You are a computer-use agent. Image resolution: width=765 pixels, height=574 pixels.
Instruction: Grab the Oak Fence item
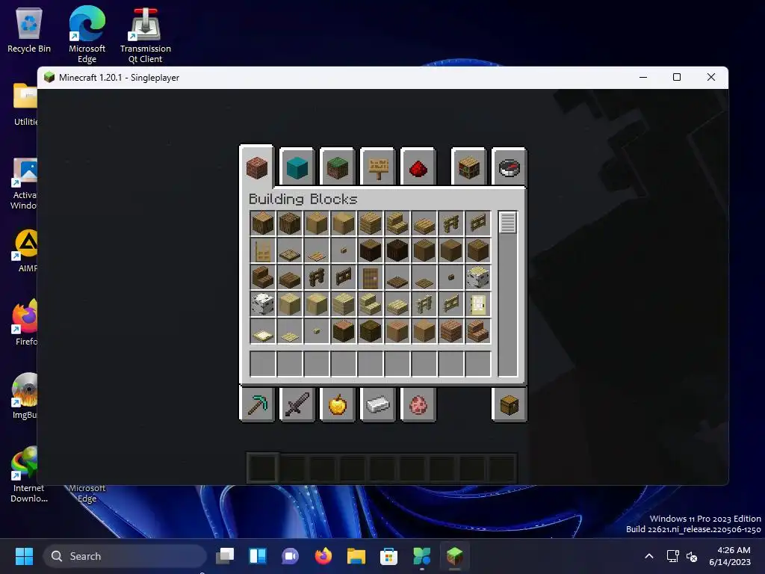click(x=450, y=223)
